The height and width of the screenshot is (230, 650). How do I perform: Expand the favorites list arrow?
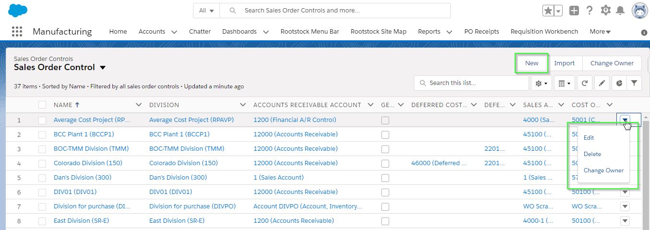point(558,11)
